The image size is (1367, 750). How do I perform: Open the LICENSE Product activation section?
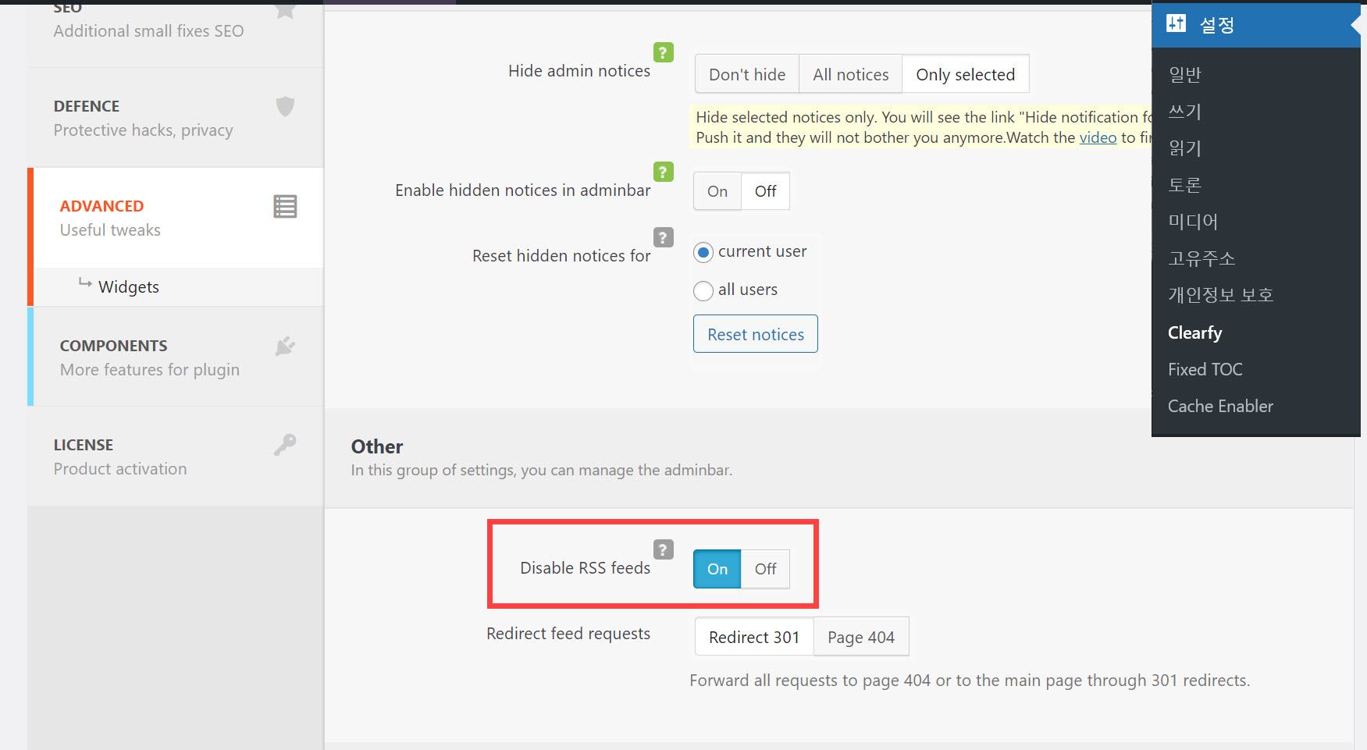click(x=176, y=456)
